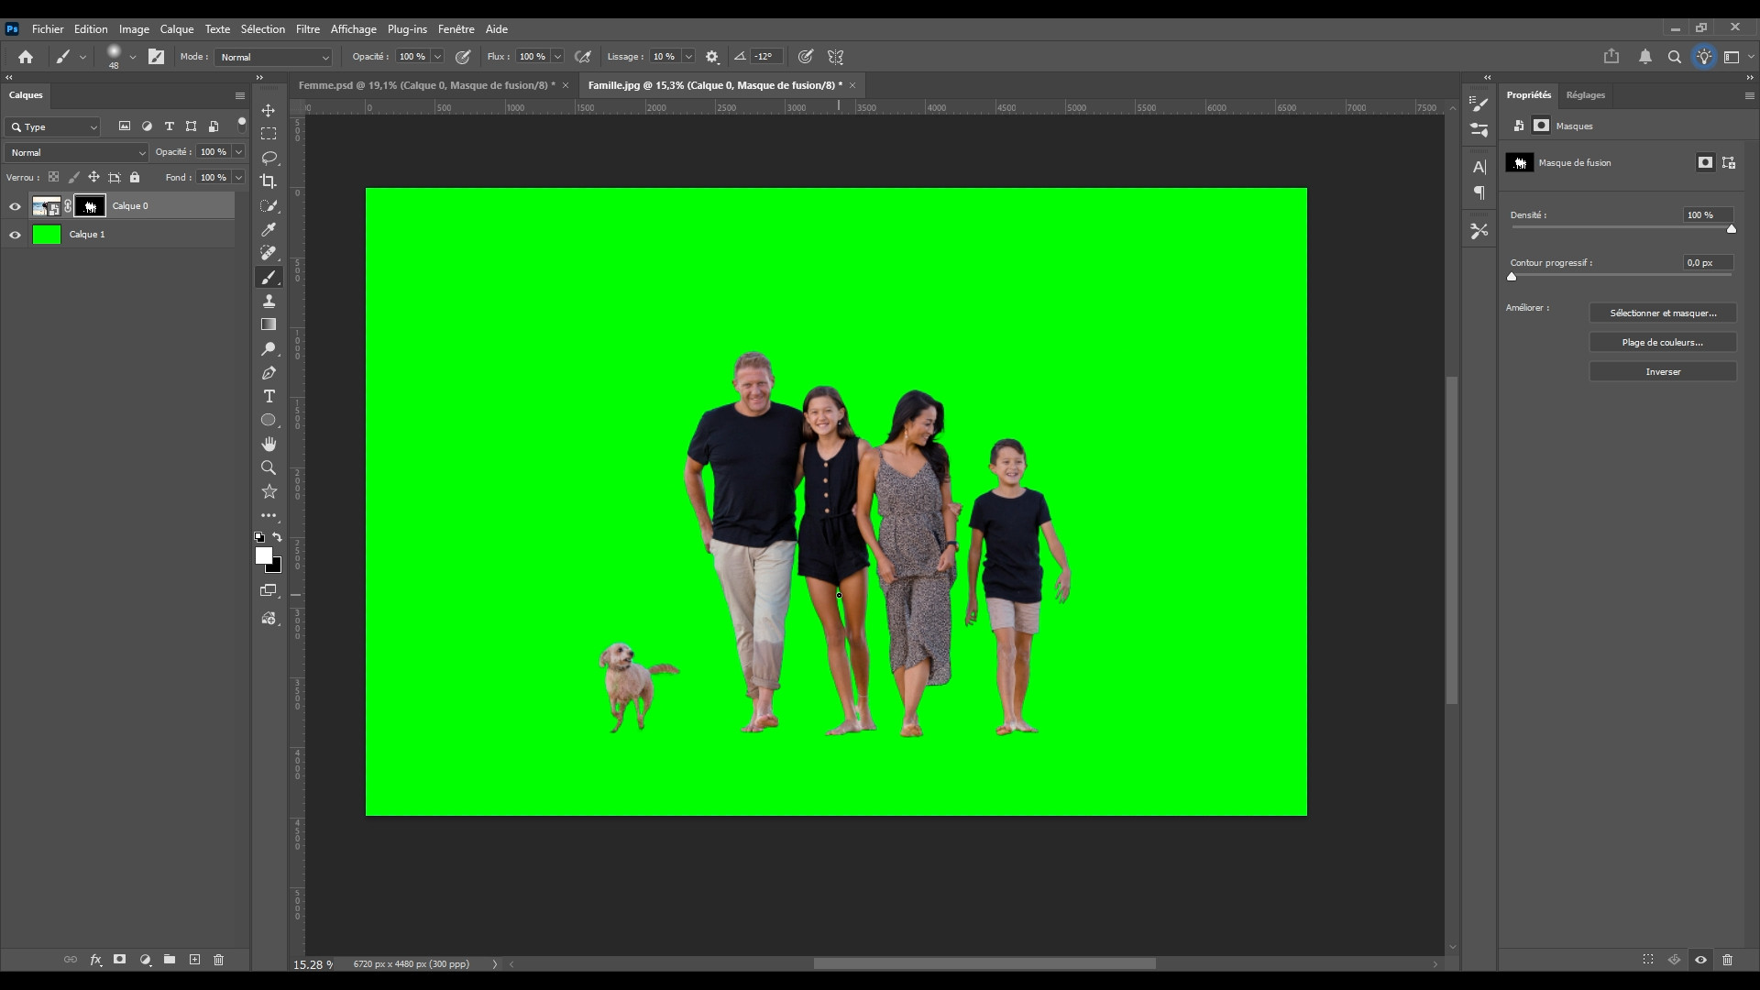Hide the Calque 0 layer
The image size is (1760, 990).
(x=15, y=206)
